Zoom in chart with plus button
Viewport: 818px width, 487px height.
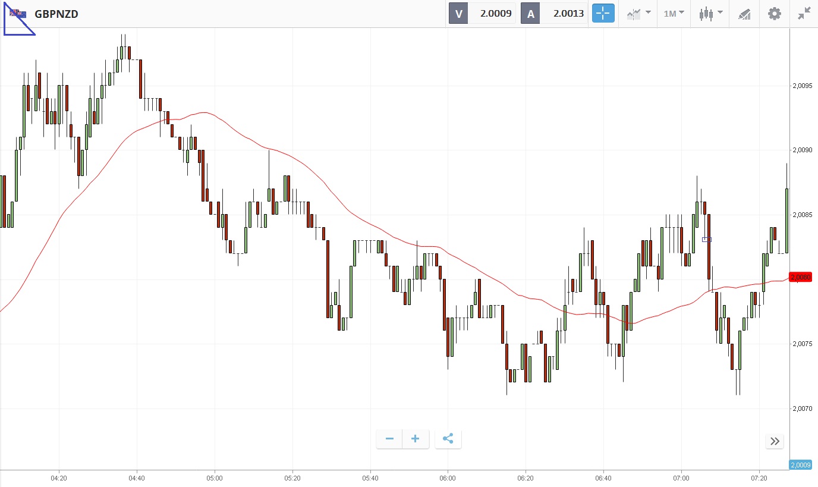pos(416,439)
